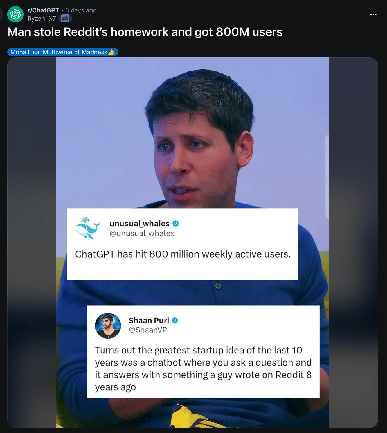Visit the r/ChatGPT community link
Image resolution: width=387 pixels, height=433 pixels.
point(43,10)
